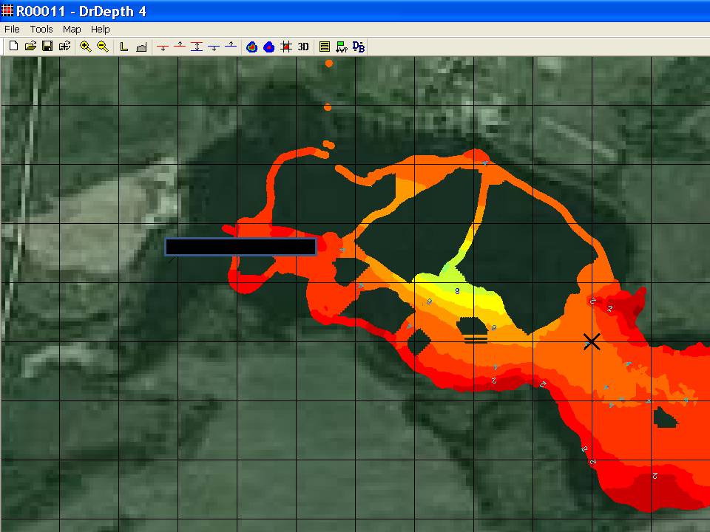Click the DB database icon
This screenshot has height=532, width=710.
pyautogui.click(x=359, y=47)
